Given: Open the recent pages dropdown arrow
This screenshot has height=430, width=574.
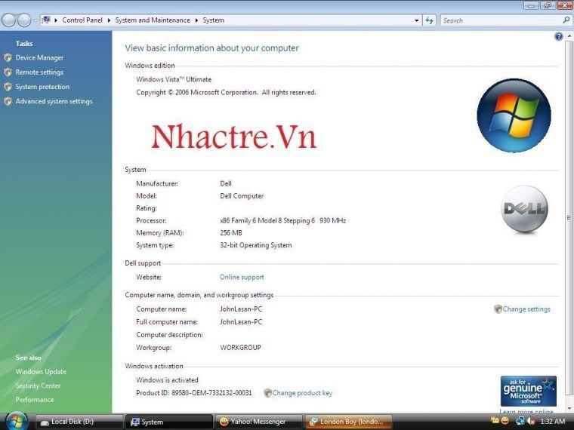Looking at the screenshot, I should (35, 20).
